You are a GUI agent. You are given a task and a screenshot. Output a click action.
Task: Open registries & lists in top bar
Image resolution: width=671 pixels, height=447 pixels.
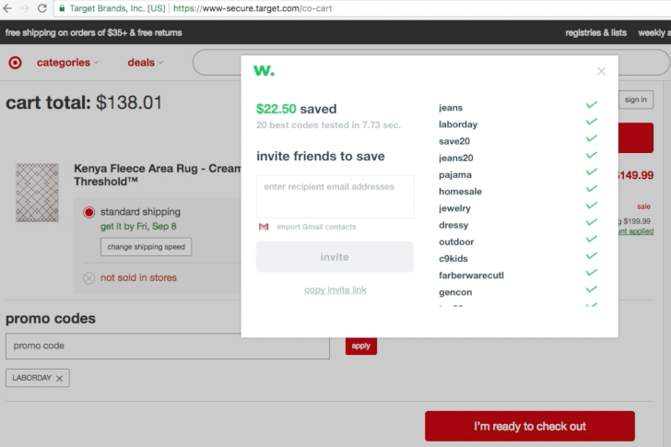click(x=595, y=32)
